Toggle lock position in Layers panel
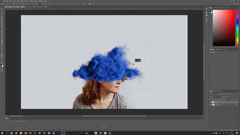Screen dimensions: 240x135 (217, 99)
